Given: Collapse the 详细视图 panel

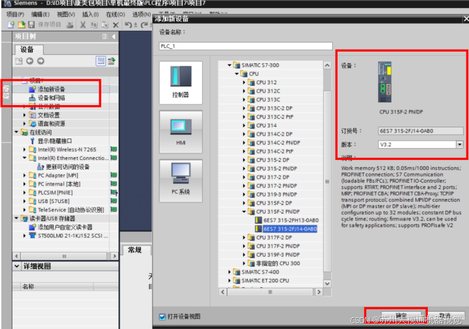Looking at the screenshot, I should [17, 266].
